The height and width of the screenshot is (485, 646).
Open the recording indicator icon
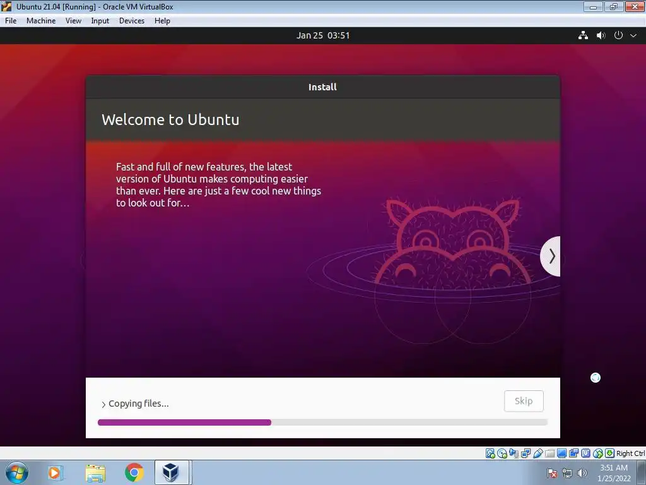click(573, 453)
